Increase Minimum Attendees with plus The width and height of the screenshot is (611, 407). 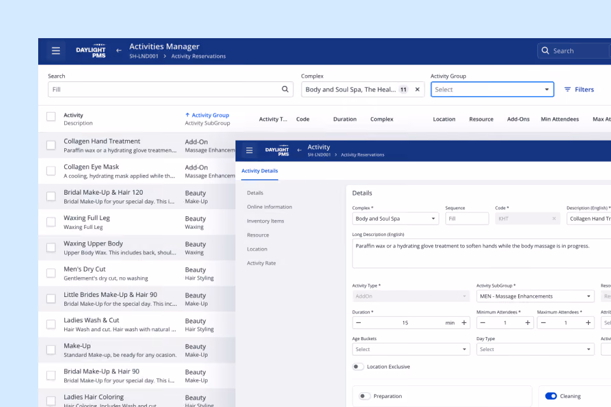click(528, 322)
